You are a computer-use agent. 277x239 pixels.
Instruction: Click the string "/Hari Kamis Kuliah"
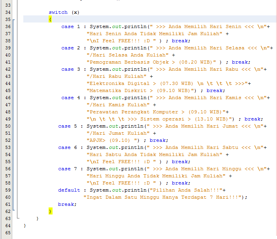click(x=118, y=105)
